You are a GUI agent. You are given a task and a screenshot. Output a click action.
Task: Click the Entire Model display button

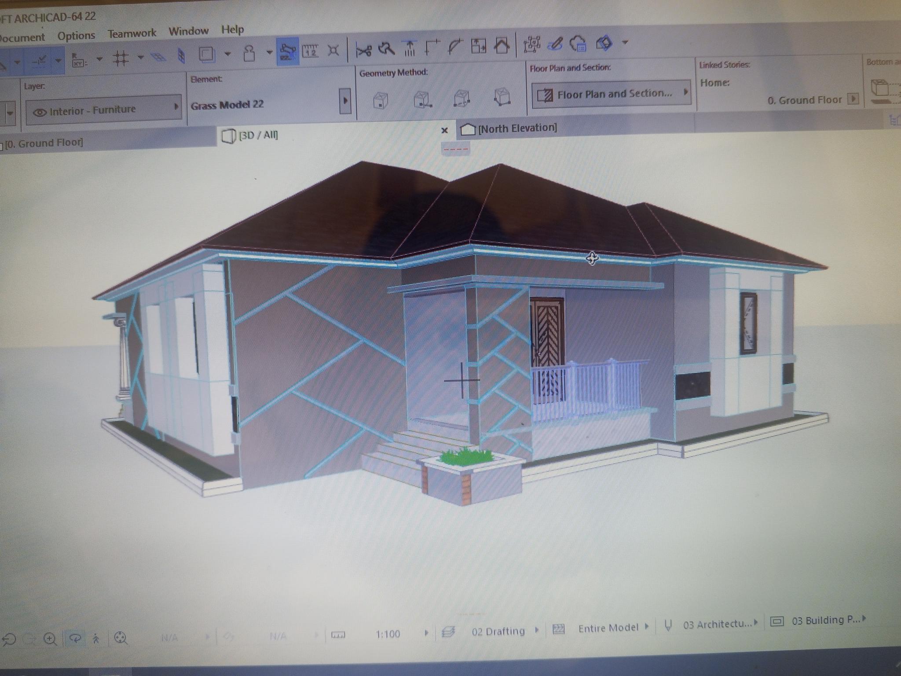click(x=608, y=628)
